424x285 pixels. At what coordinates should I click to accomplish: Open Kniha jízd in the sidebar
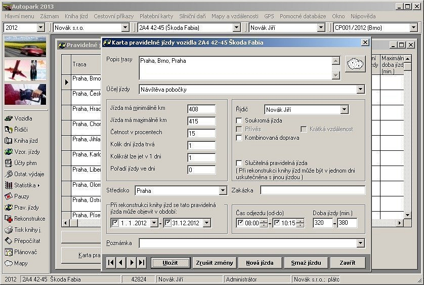(x=25, y=140)
